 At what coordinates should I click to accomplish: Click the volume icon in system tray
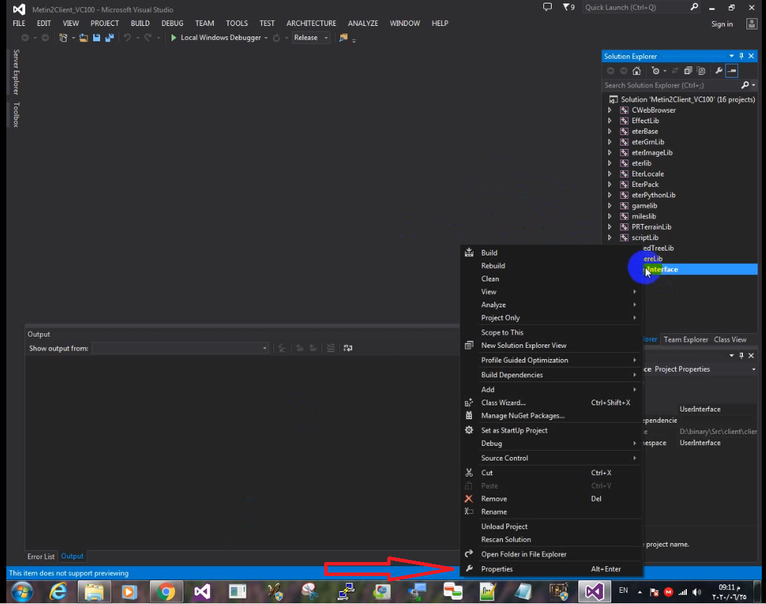tap(697, 592)
